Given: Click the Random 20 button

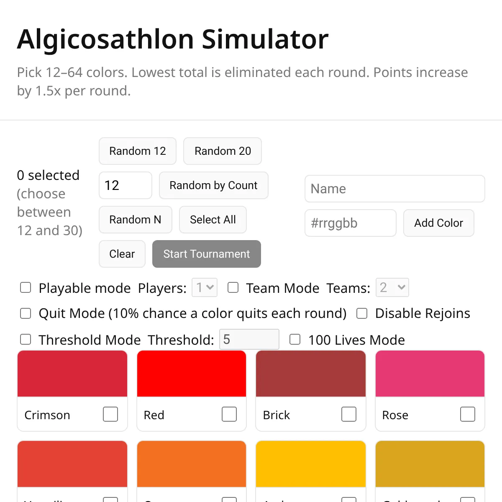Looking at the screenshot, I should pos(223,151).
